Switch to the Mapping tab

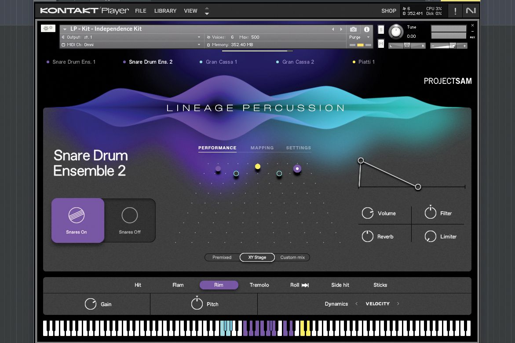pyautogui.click(x=262, y=148)
